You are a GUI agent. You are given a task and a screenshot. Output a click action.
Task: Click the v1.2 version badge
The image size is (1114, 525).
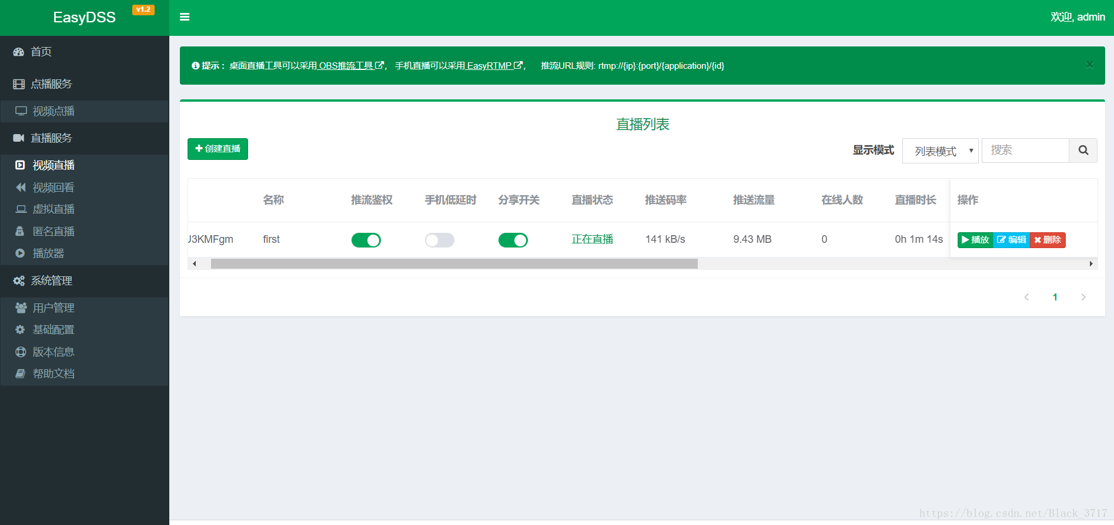point(143,9)
